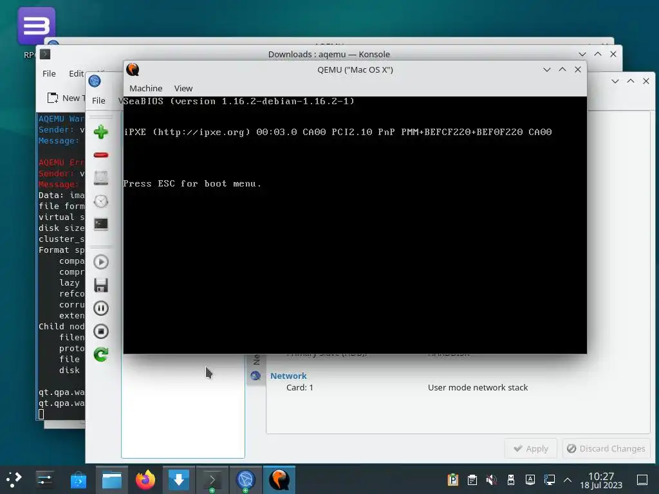Click the Discard Changes button in AQEMU

(606, 448)
